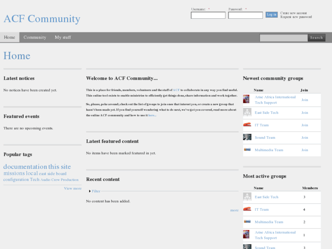Open IT Team link in Newest groups
This screenshot has width=332, height=249.
262,125
